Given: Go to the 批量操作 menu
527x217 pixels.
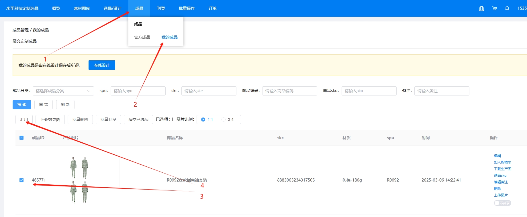Looking at the screenshot, I should [187, 9].
